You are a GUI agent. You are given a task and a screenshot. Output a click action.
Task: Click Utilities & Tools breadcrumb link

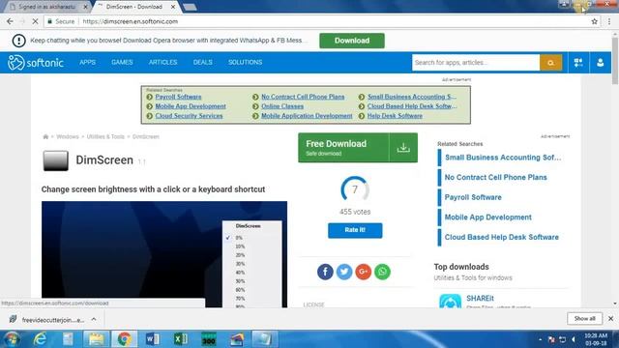click(105, 136)
